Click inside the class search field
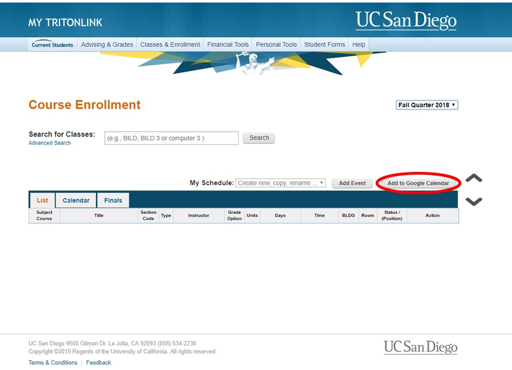The height and width of the screenshot is (370, 512). 171,138
